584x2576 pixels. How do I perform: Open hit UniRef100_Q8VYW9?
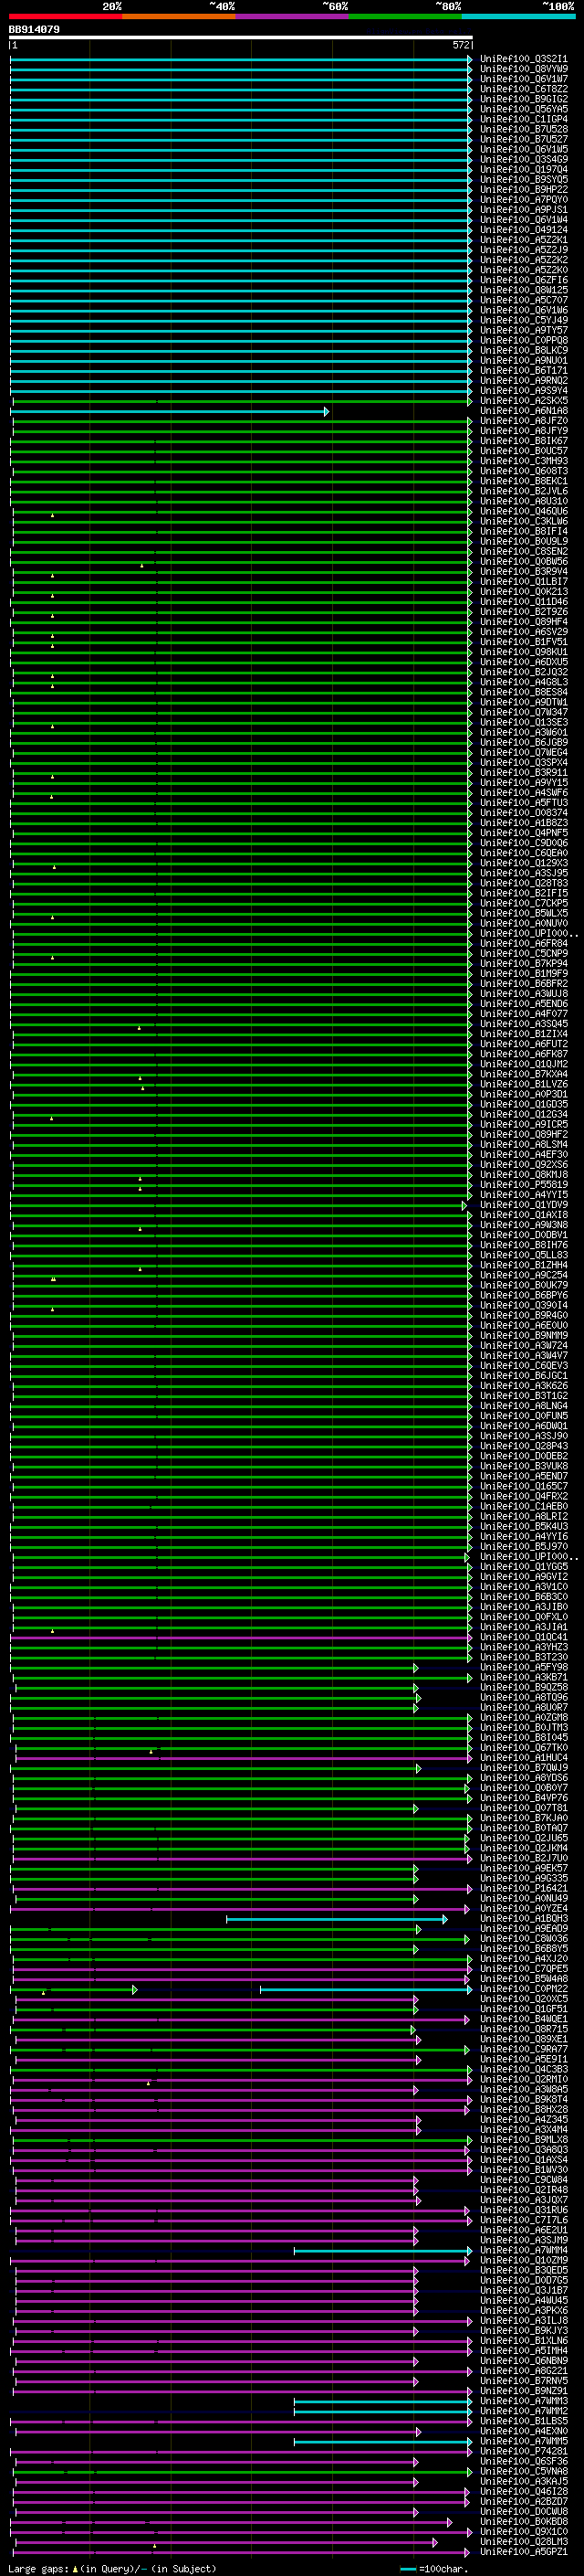point(524,69)
